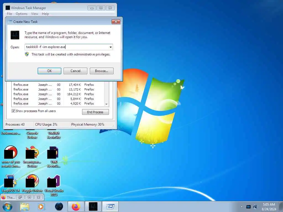Click the Run program icon in dialog

pos(15,35)
